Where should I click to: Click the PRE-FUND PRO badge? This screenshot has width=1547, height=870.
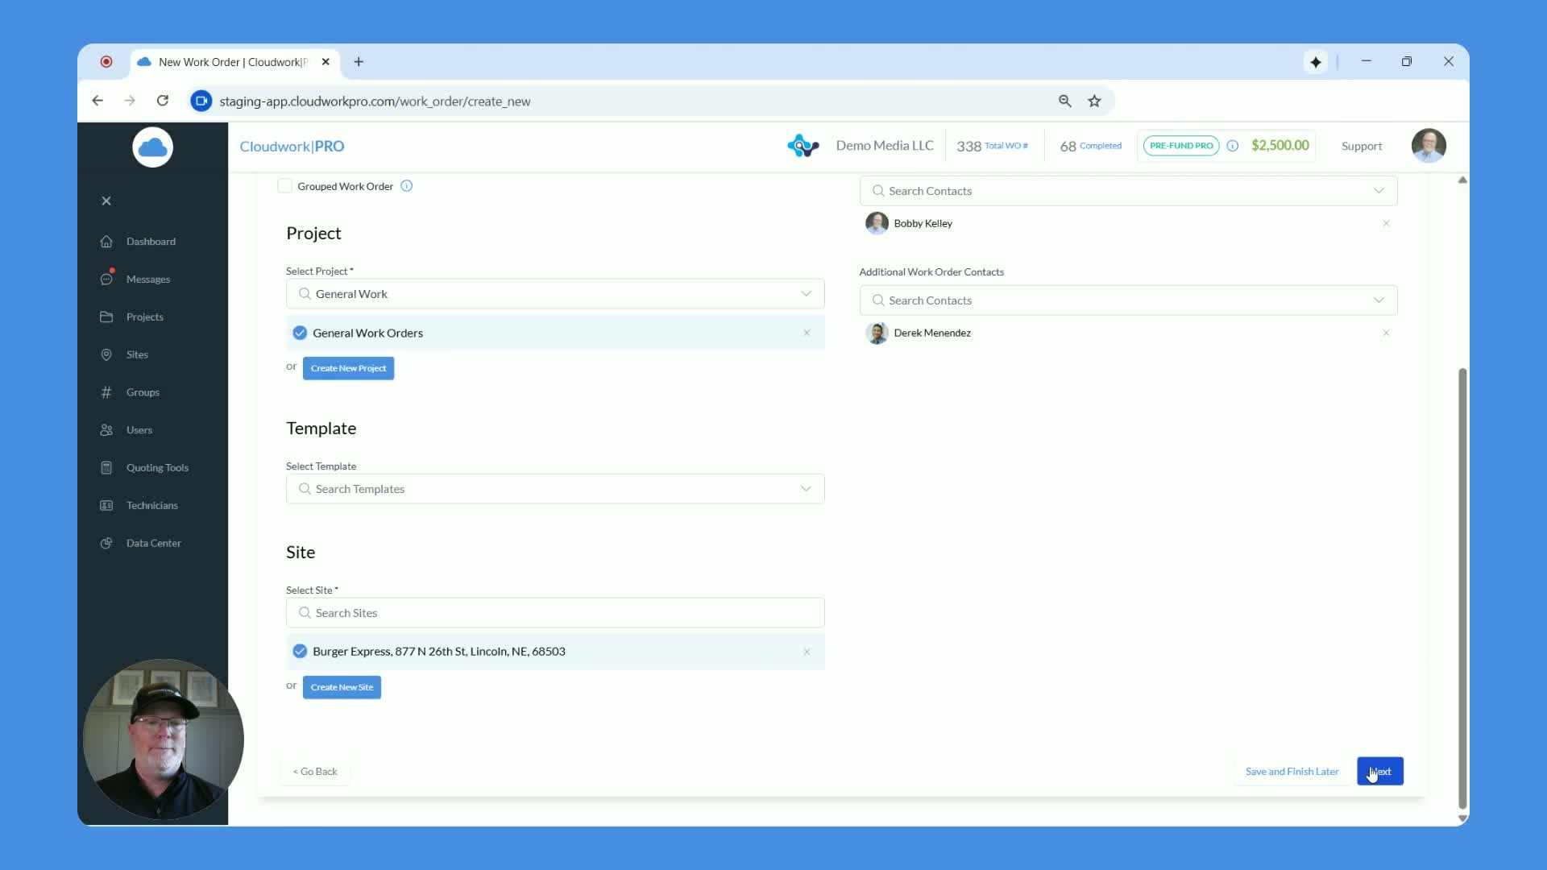pos(1180,146)
